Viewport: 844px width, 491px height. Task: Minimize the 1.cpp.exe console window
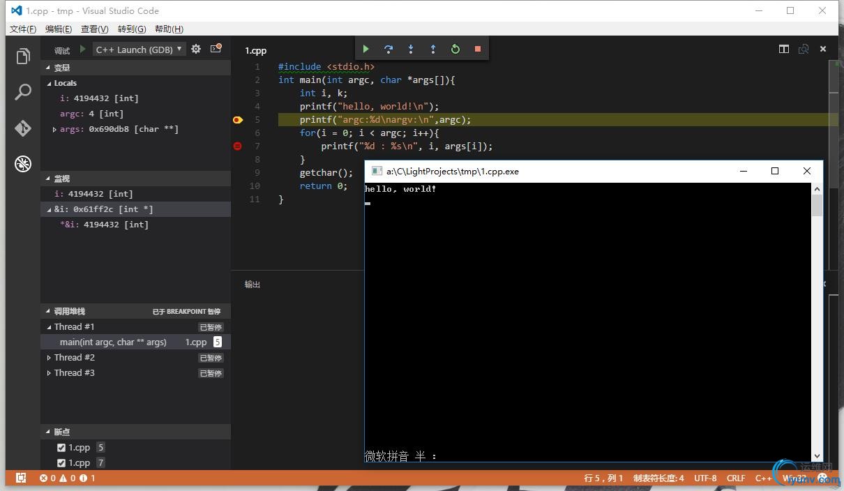(x=744, y=171)
